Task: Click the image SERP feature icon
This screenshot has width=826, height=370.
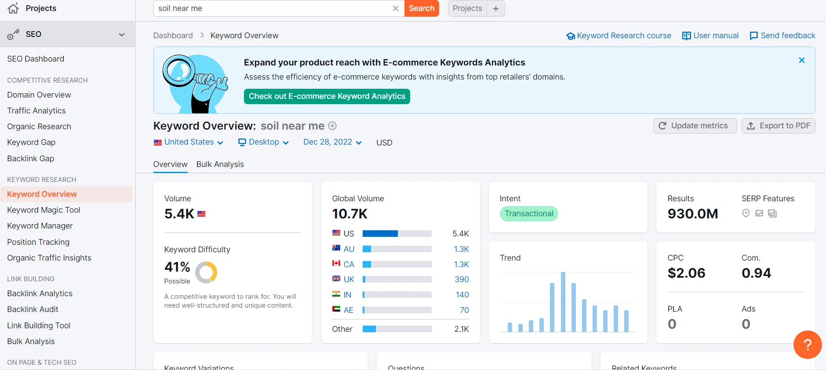Action: point(759,213)
